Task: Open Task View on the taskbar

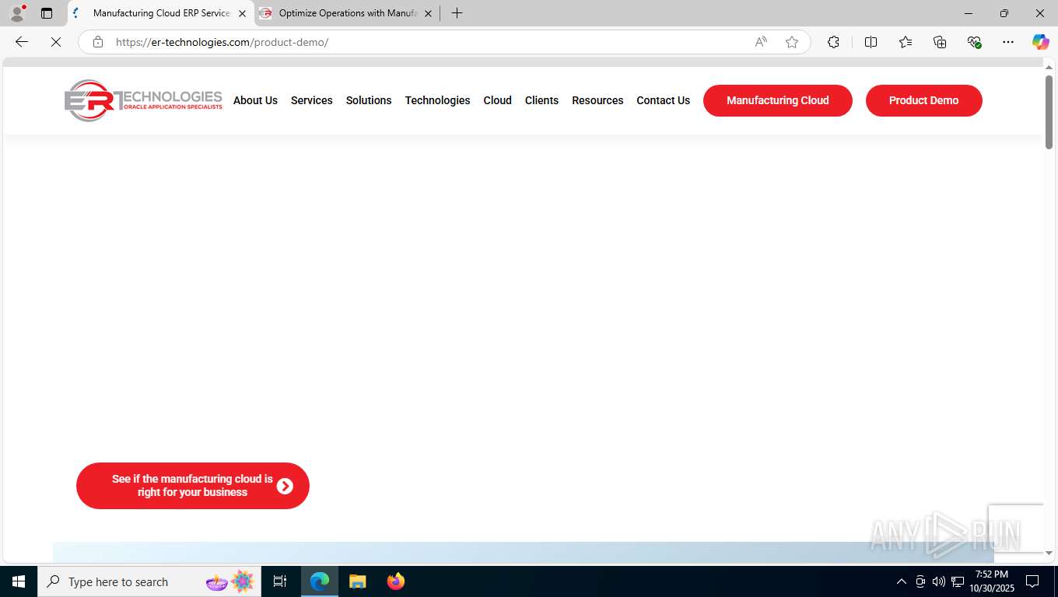Action: 280,581
